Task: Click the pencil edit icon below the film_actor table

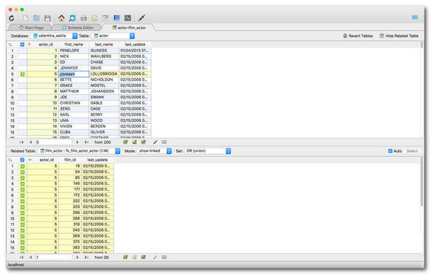Action: click(x=155, y=257)
